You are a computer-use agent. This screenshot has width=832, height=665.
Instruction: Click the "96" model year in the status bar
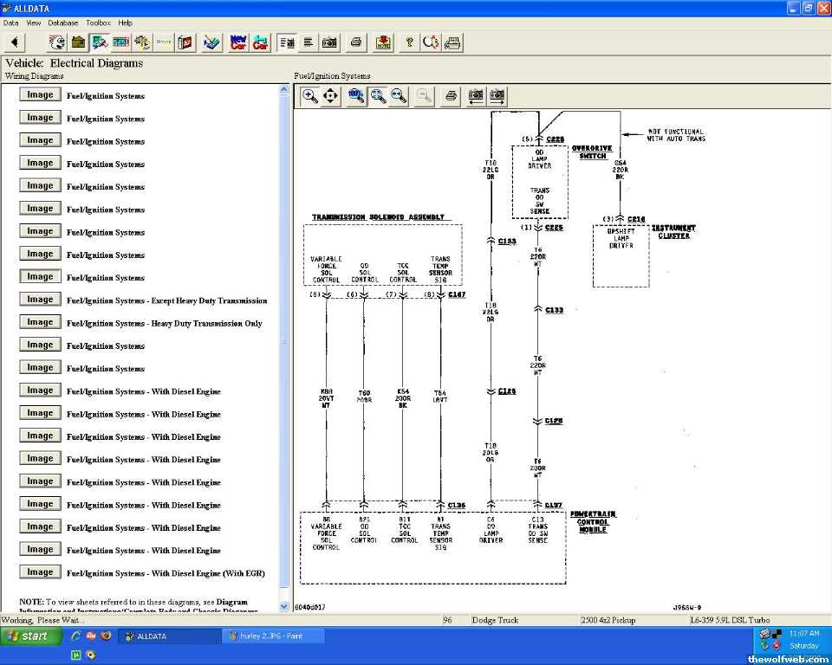(447, 620)
